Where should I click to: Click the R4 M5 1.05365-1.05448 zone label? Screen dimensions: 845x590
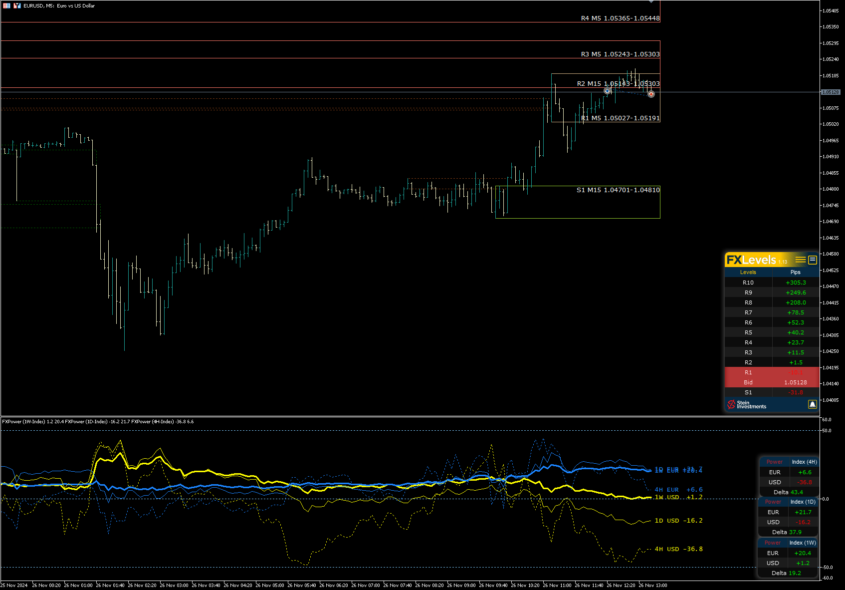click(x=620, y=18)
